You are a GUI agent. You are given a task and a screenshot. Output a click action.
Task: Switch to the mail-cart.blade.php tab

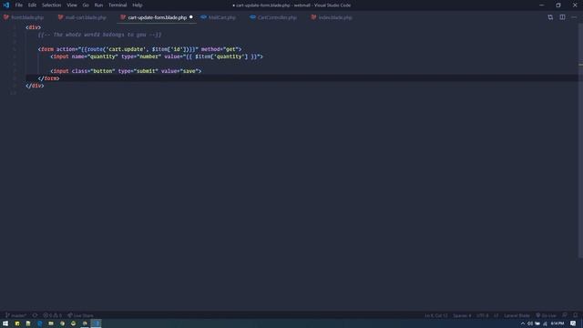tap(82, 17)
